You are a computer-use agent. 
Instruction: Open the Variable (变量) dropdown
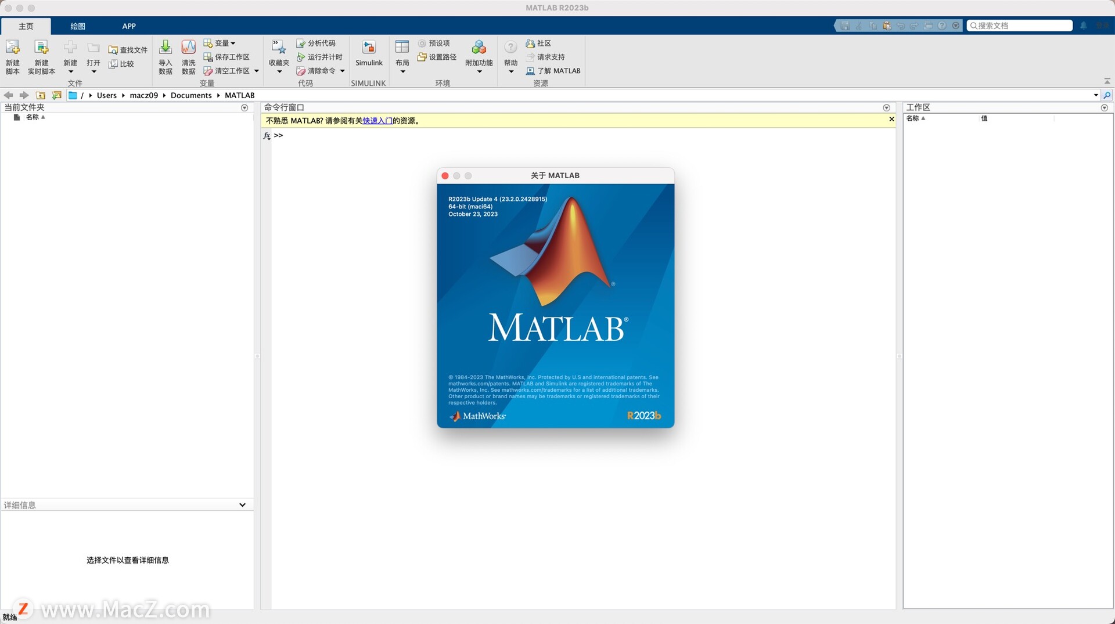point(220,44)
